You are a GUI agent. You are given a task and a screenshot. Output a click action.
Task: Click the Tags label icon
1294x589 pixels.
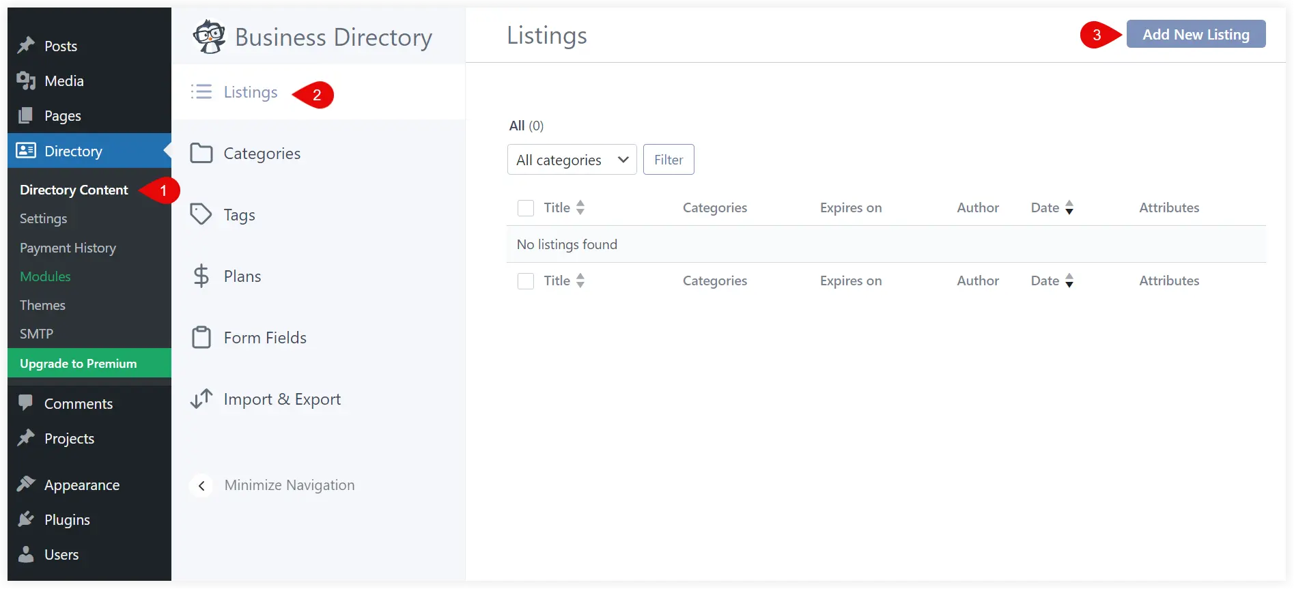tap(201, 214)
